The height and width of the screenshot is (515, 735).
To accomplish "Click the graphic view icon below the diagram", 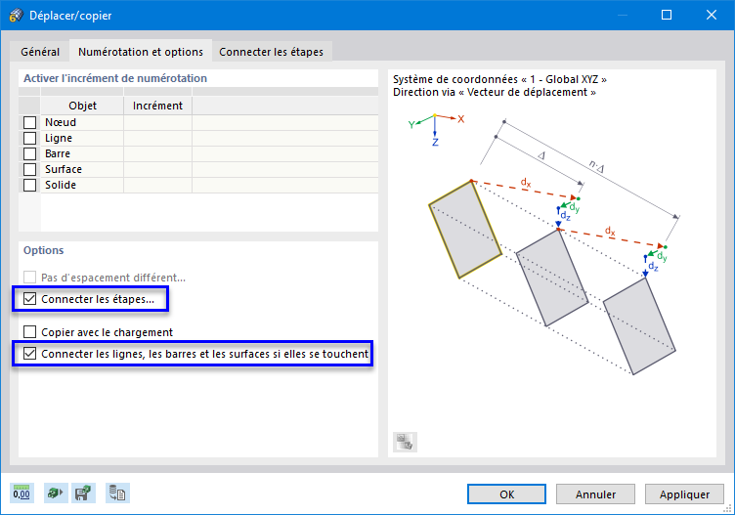I will (405, 442).
